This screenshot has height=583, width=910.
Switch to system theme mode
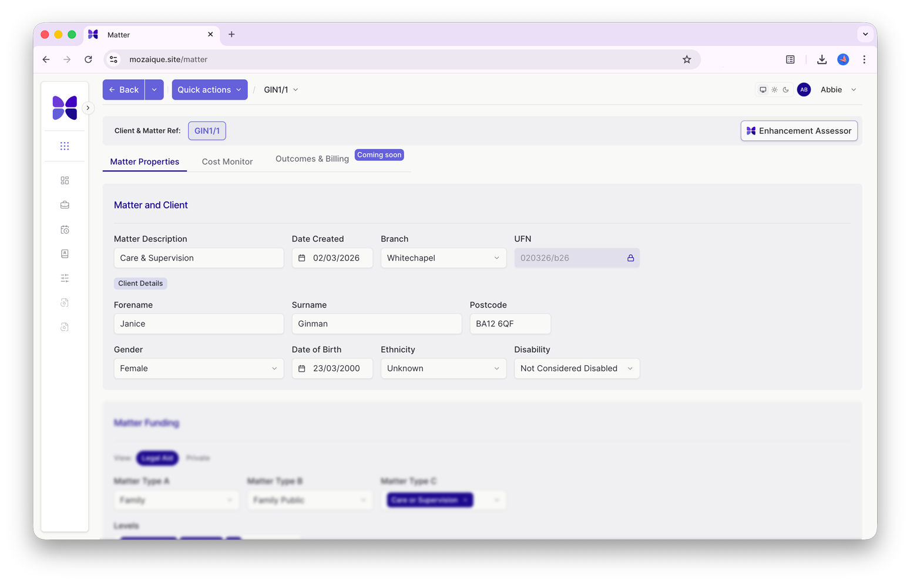pos(763,90)
